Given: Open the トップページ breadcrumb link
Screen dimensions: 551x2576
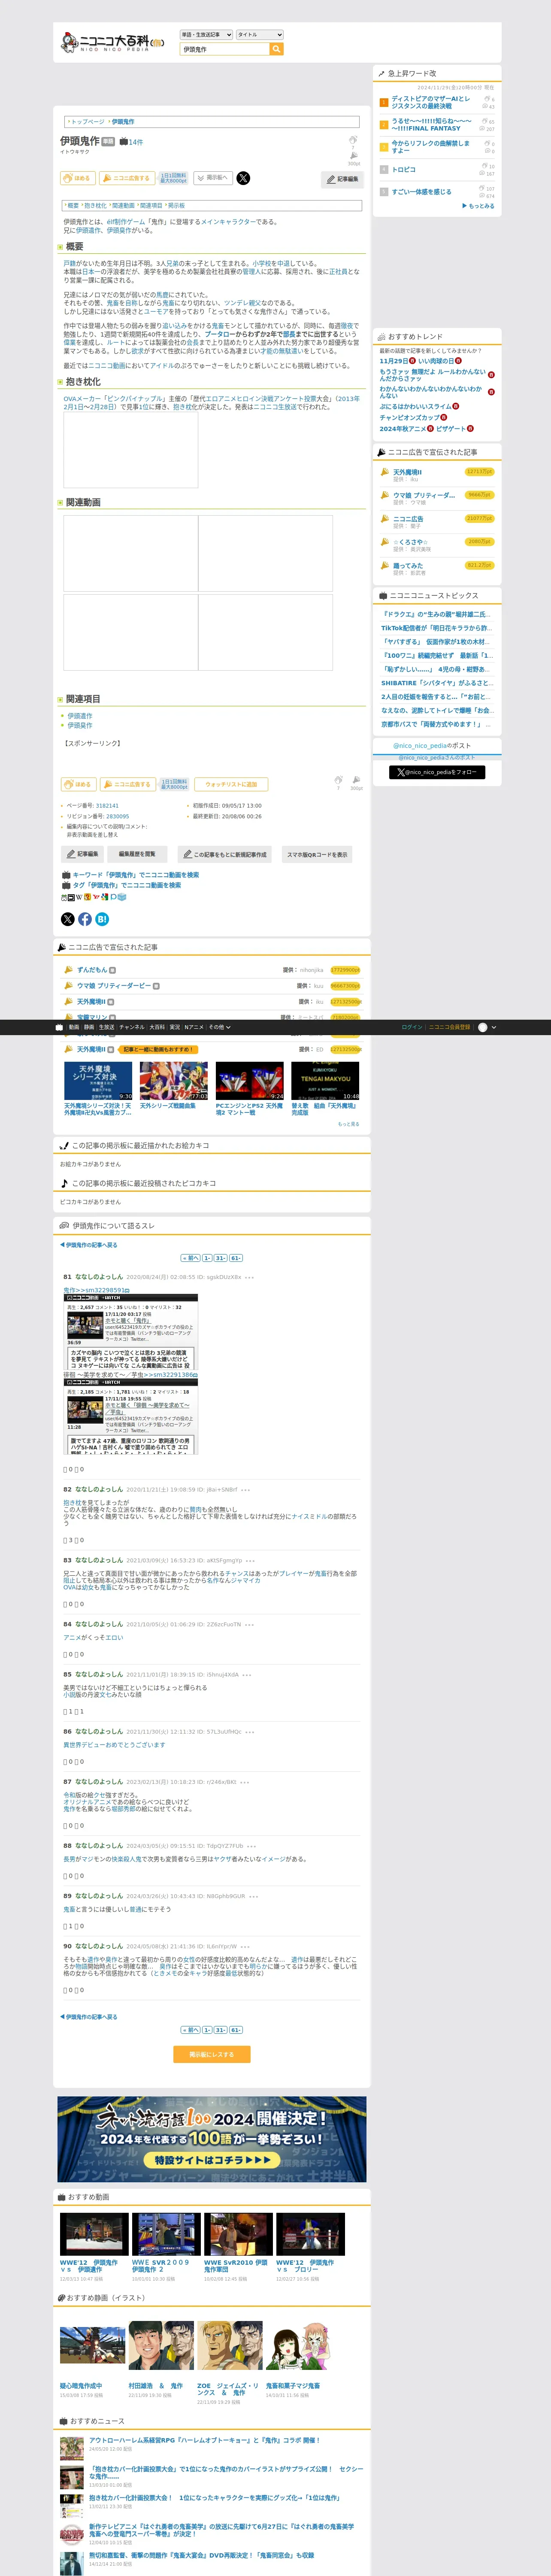Looking at the screenshot, I should tap(88, 122).
